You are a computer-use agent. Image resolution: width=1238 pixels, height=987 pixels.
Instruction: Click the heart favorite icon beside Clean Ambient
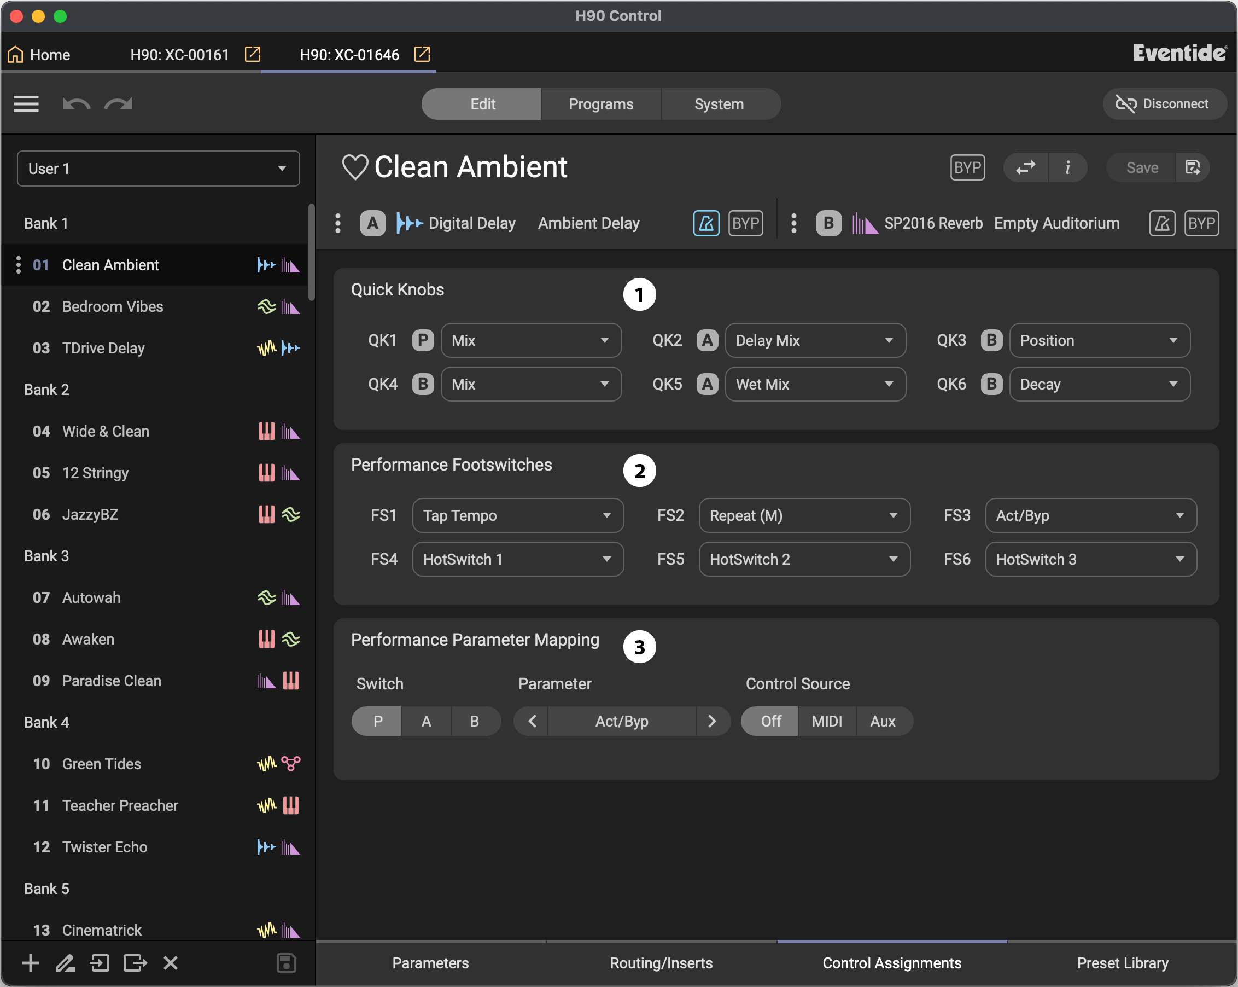[354, 167]
